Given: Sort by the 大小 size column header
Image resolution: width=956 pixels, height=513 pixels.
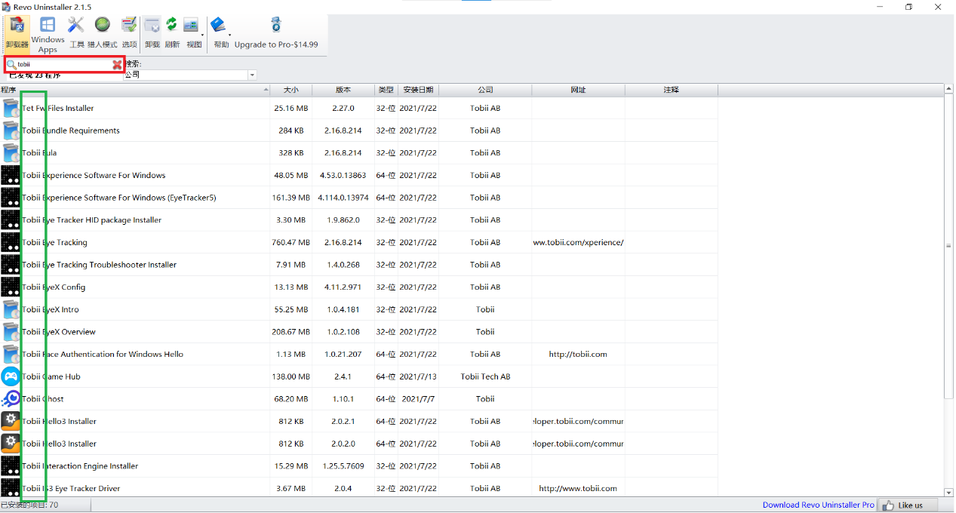Looking at the screenshot, I should pos(290,90).
